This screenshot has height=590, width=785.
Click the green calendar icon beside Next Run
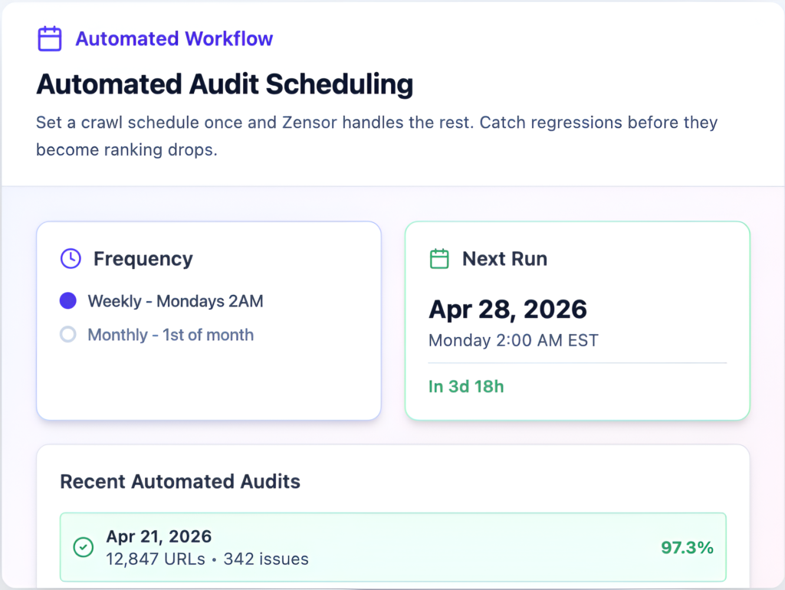438,258
